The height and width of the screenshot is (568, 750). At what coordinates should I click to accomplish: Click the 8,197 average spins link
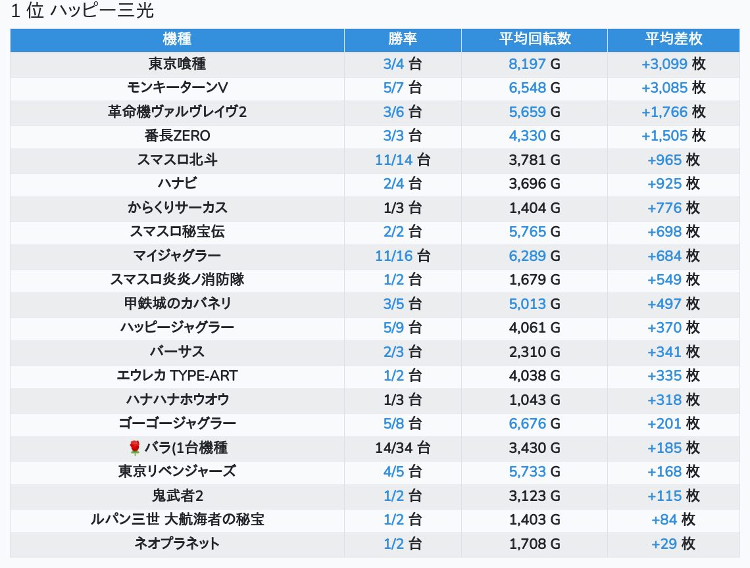point(527,64)
